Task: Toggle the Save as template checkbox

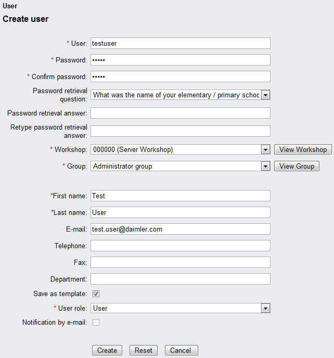Action: pyautogui.click(x=96, y=294)
